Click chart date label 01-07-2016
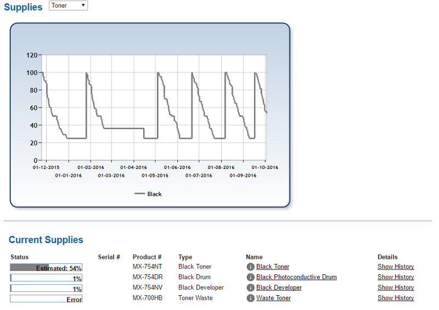The height and width of the screenshot is (310, 439). click(199, 176)
